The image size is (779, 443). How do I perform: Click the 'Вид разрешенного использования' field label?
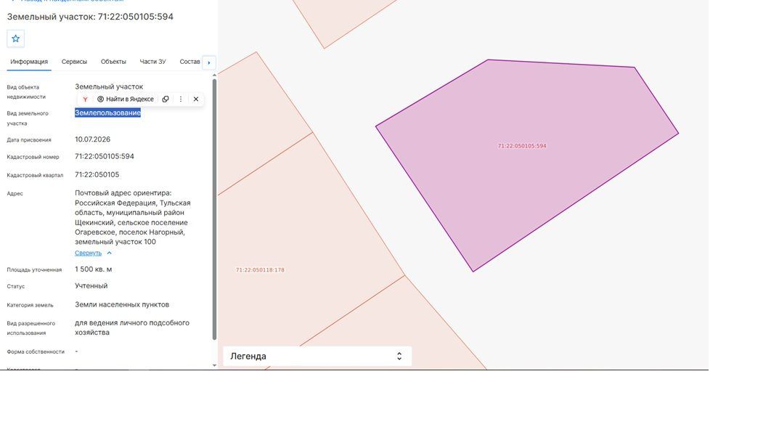(30, 328)
